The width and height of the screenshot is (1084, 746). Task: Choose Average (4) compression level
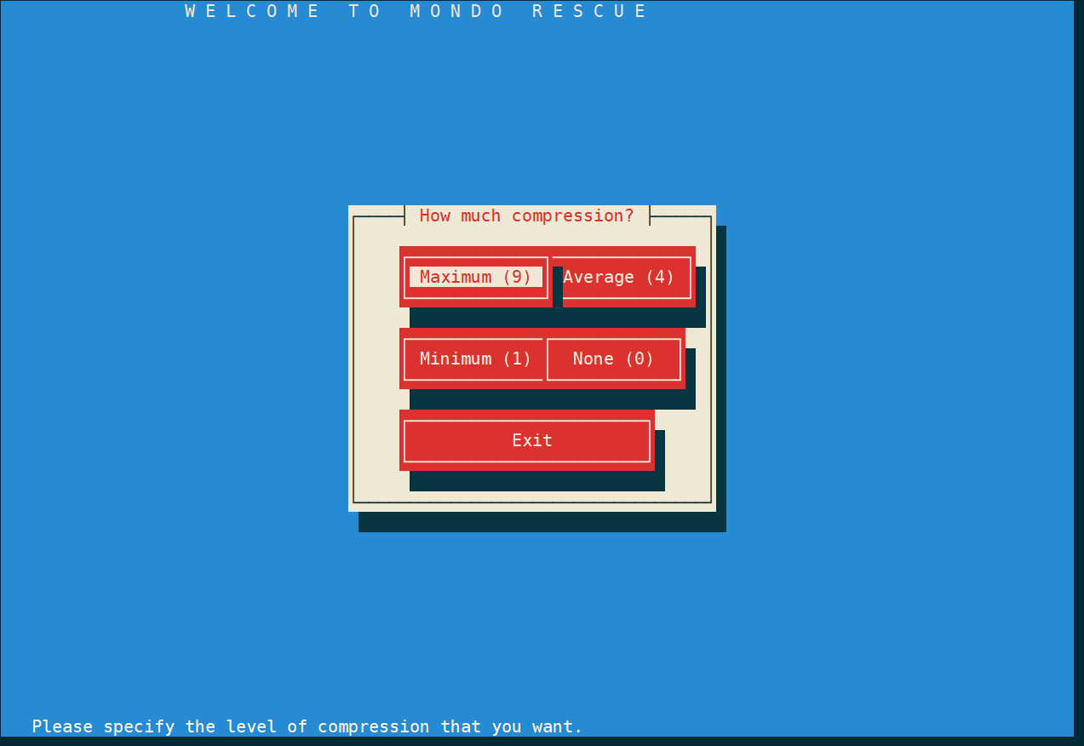[619, 277]
